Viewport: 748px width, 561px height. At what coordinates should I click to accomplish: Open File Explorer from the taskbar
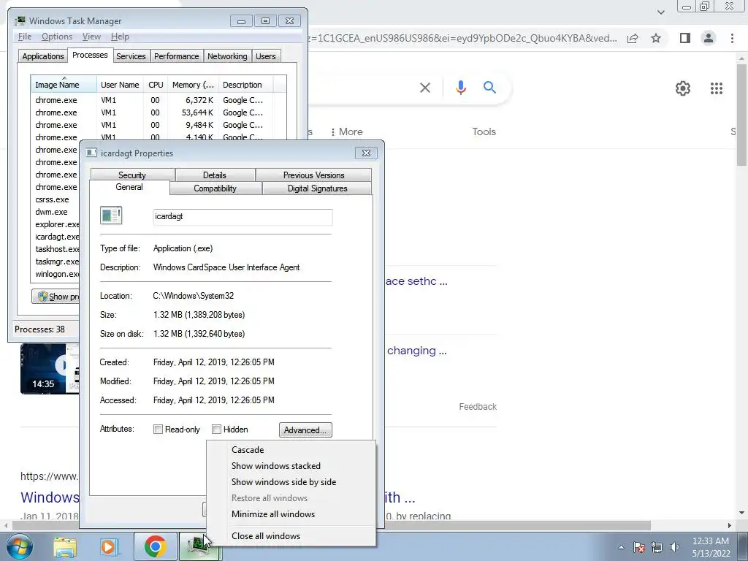pos(65,546)
